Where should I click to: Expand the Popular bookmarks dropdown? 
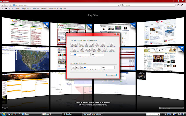(x=62, y=9)
